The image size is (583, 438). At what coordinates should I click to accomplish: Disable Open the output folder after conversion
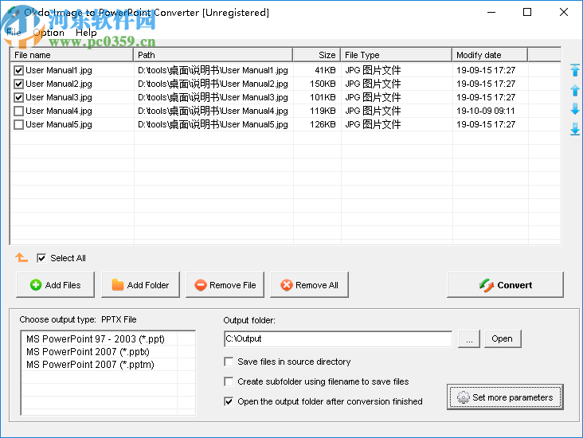229,401
